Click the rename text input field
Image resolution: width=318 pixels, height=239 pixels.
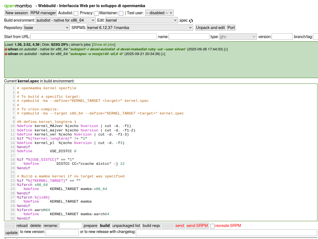(71, 225)
